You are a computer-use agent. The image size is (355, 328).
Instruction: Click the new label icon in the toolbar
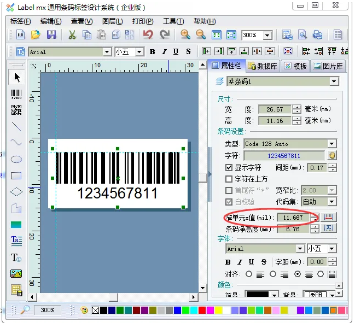(20, 35)
